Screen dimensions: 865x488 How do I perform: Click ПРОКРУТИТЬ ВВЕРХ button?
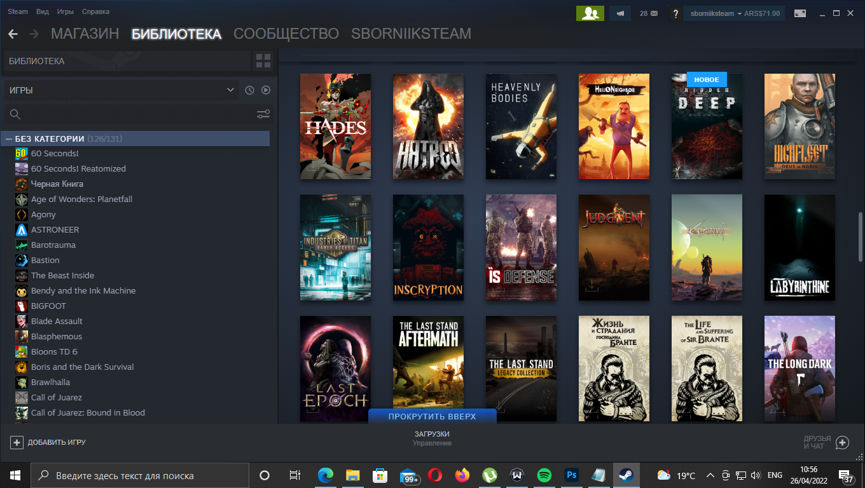pos(432,416)
